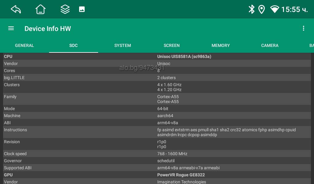Tap the back arrow icon

click(16, 9)
